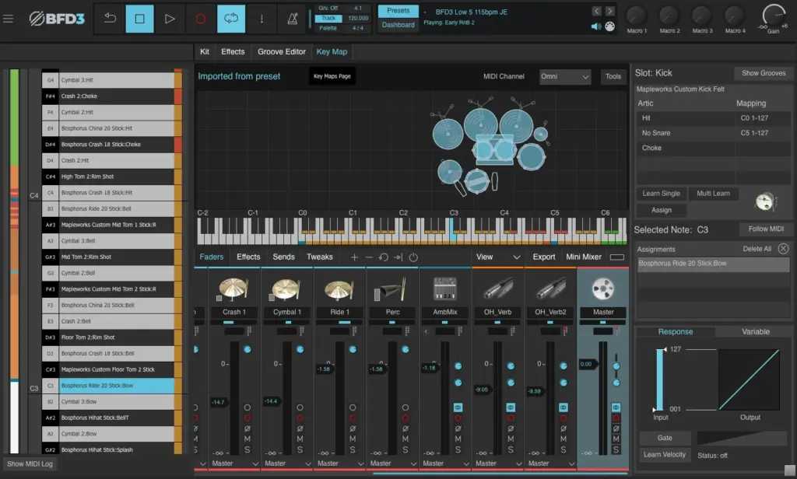Click the Gate button
The width and height of the screenshot is (797, 479).
coord(665,438)
